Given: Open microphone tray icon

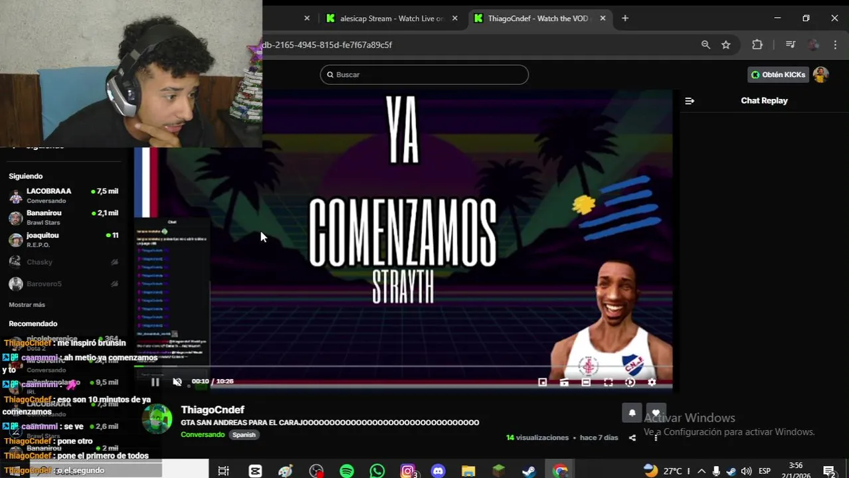Looking at the screenshot, I should (x=716, y=471).
